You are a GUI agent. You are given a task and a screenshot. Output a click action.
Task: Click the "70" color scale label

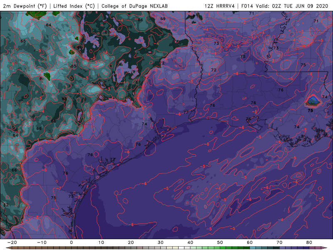click(x=279, y=242)
